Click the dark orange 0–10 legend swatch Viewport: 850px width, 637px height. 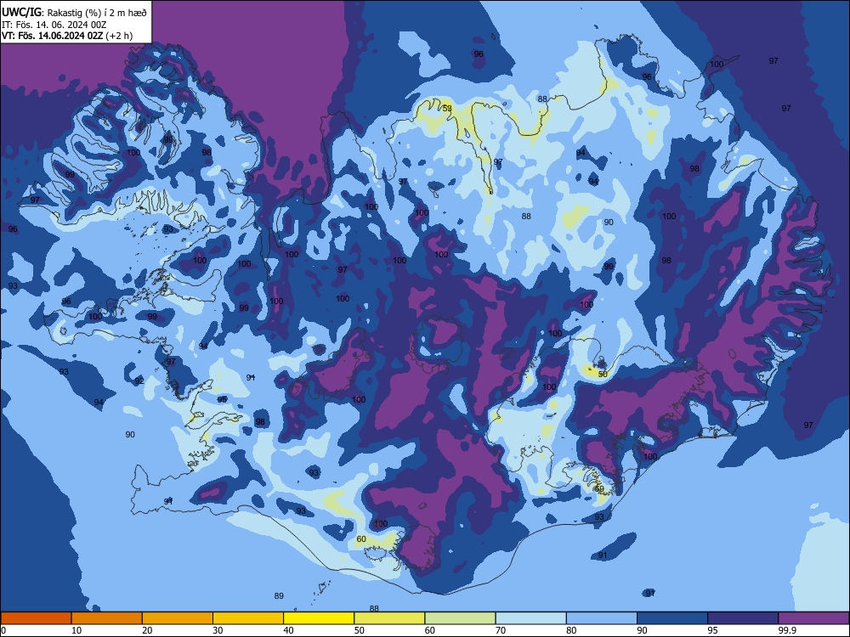36,618
